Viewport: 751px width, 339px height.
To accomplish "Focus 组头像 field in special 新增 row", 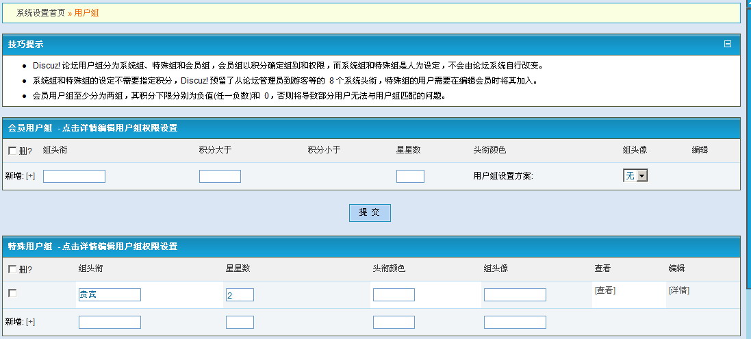I will pyautogui.click(x=515, y=323).
